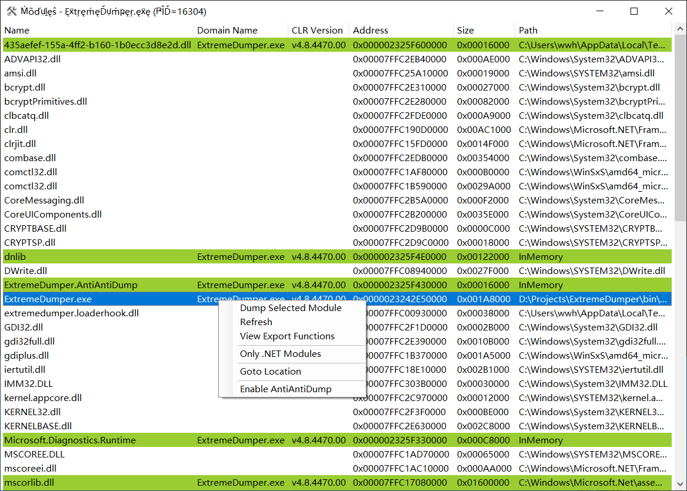Click the path C:\Windows\System32\bcrypt.dll
The width and height of the screenshot is (687, 491).
pos(589,88)
